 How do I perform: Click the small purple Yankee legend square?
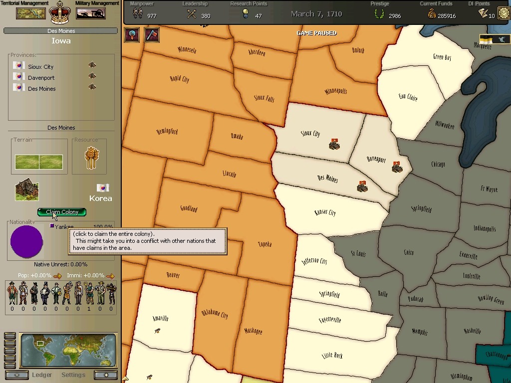(x=52, y=225)
